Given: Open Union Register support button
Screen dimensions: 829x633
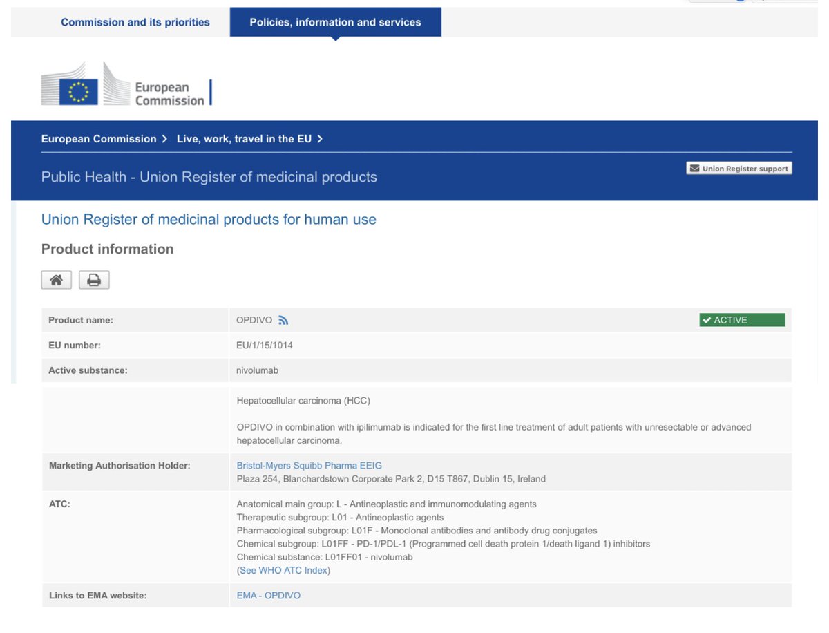Looking at the screenshot, I should click(739, 168).
